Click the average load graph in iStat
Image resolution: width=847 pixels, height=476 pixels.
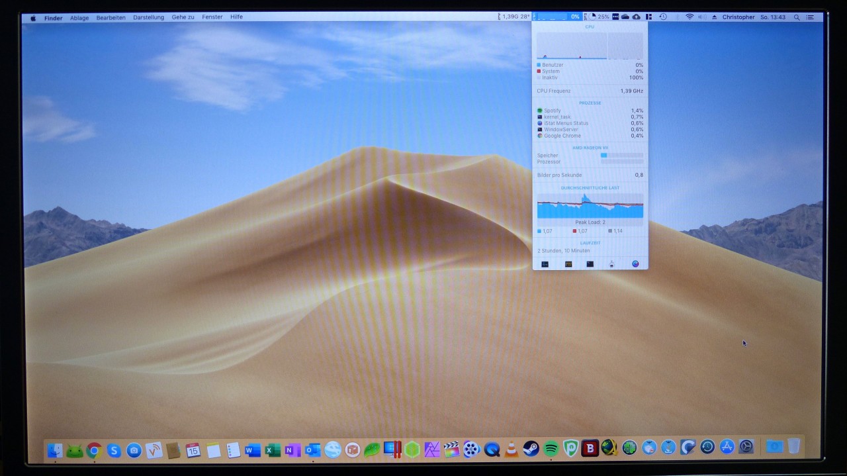click(590, 206)
